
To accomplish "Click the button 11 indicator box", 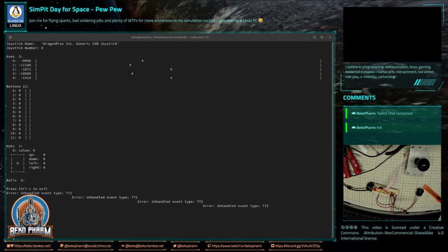I will click(x=28, y=138).
